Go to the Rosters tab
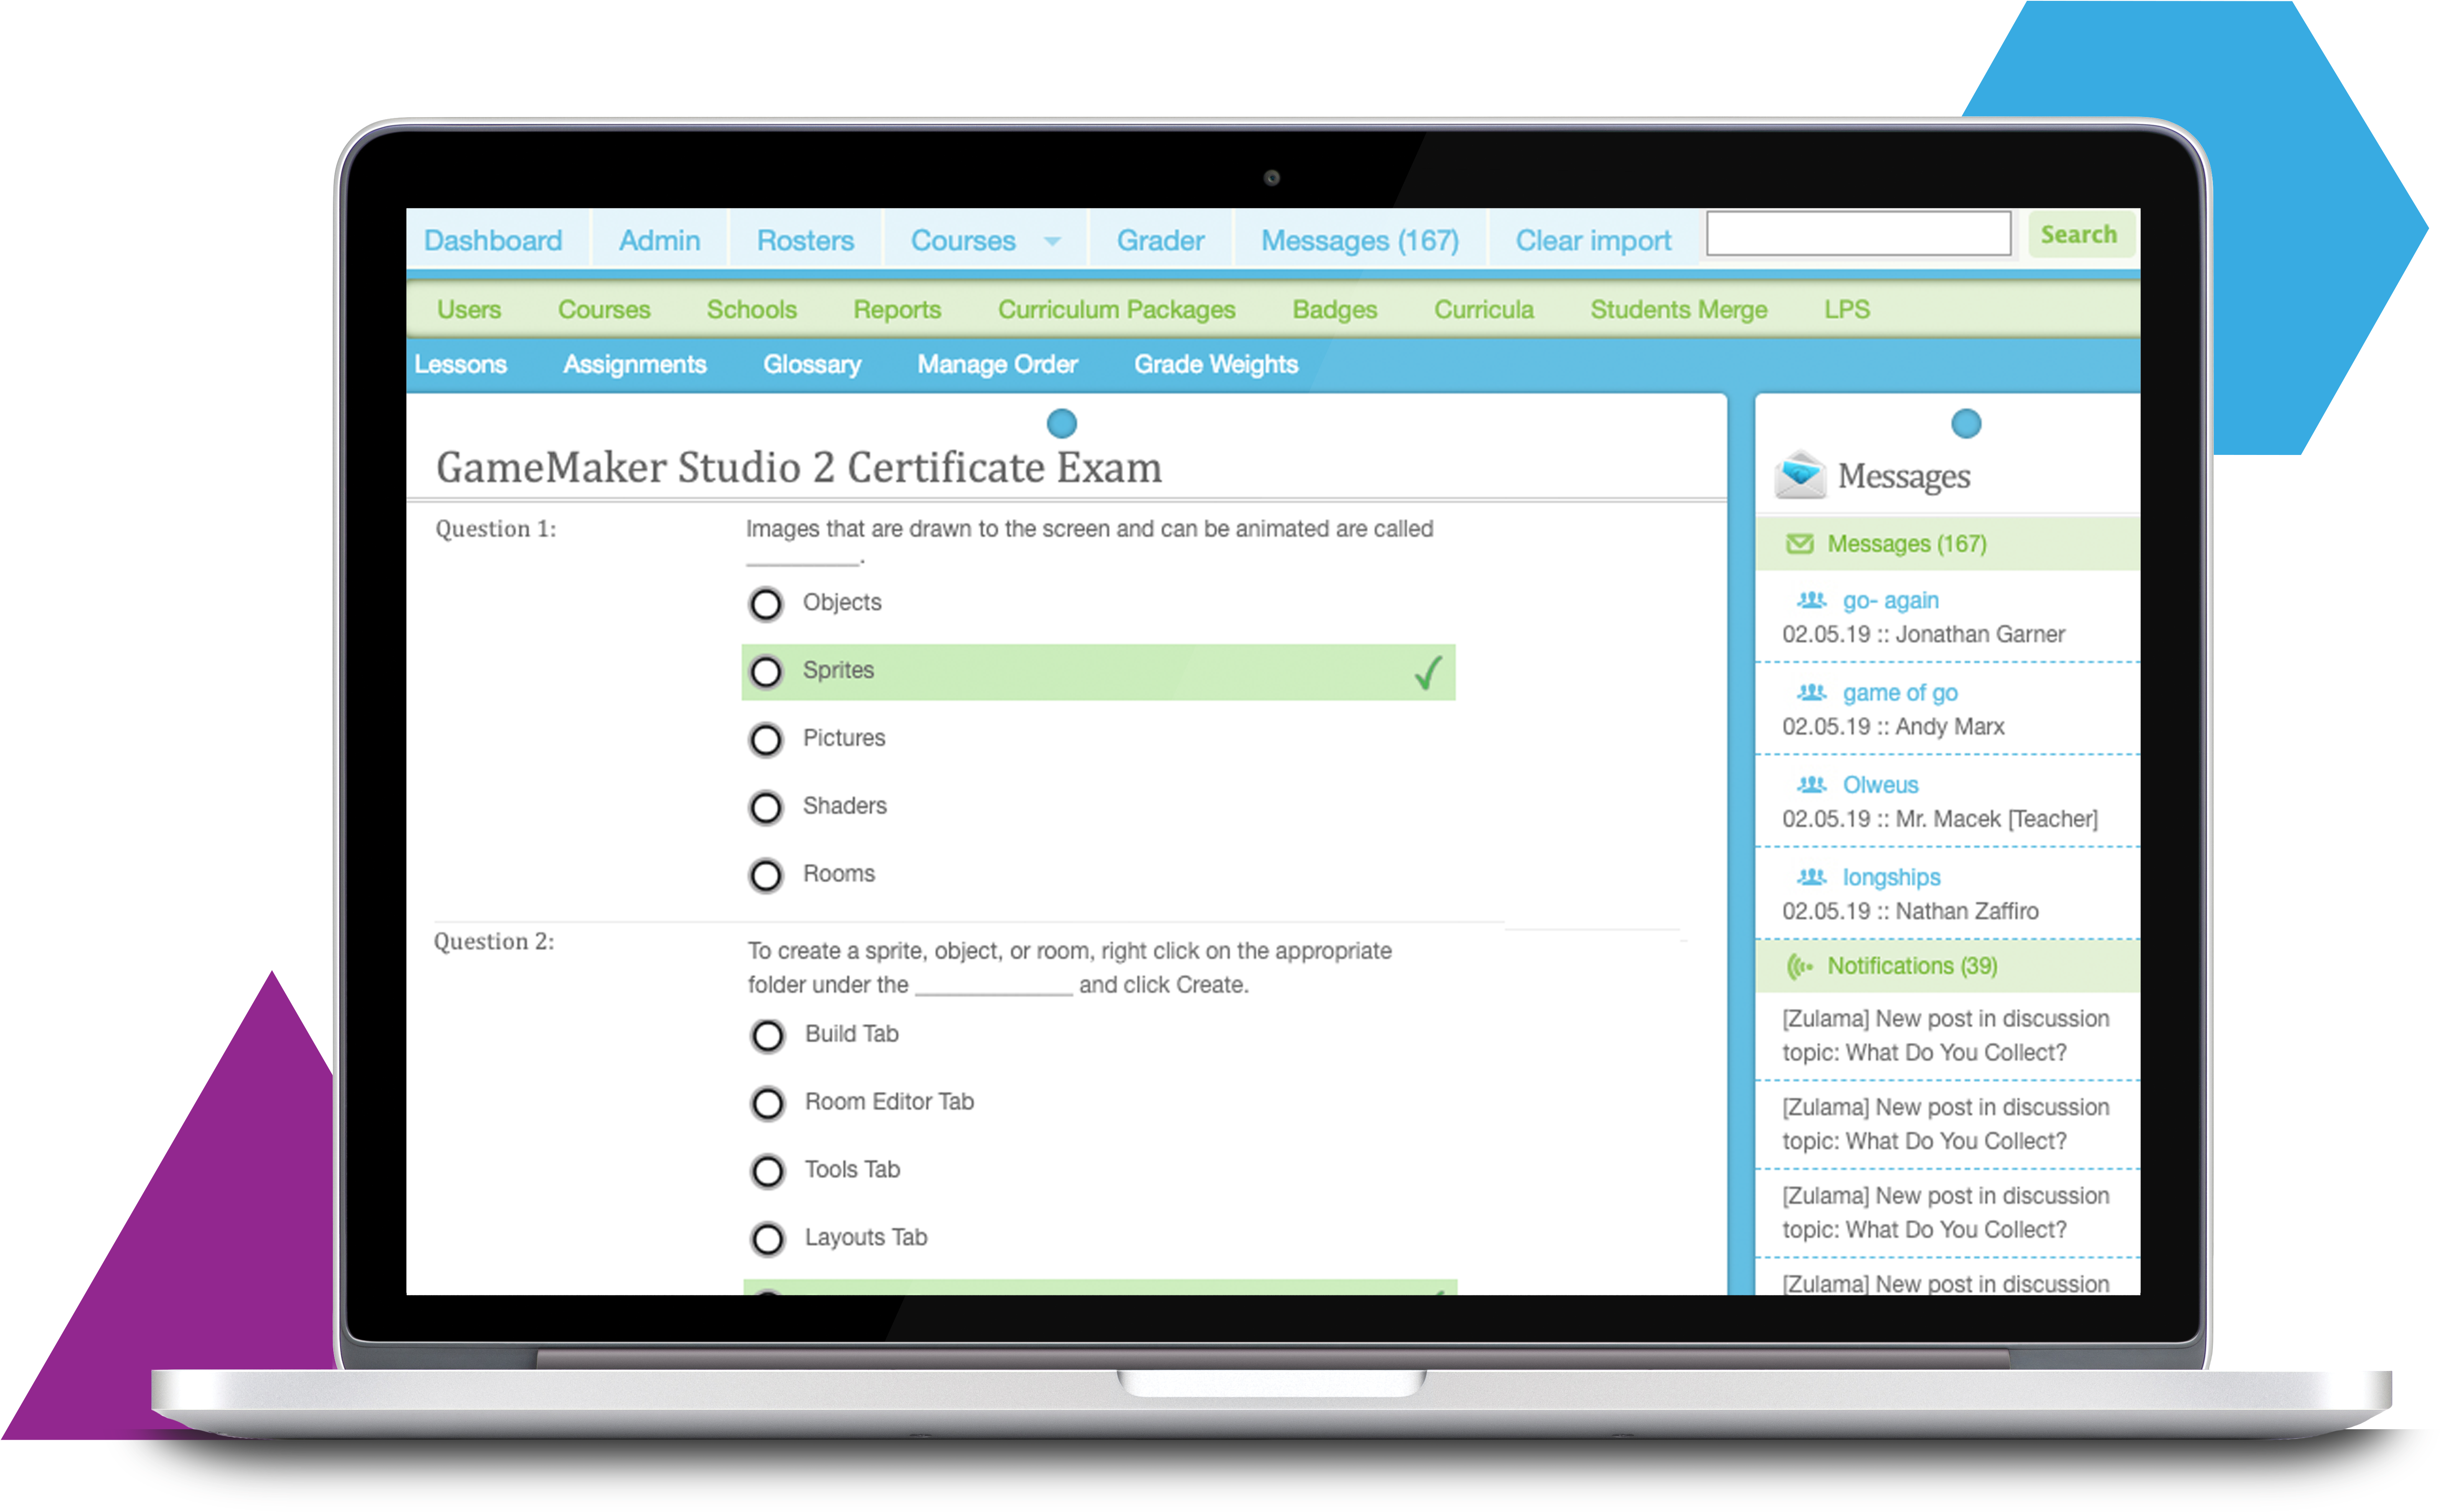Viewport: 2440px width, 1512px height. (x=805, y=240)
